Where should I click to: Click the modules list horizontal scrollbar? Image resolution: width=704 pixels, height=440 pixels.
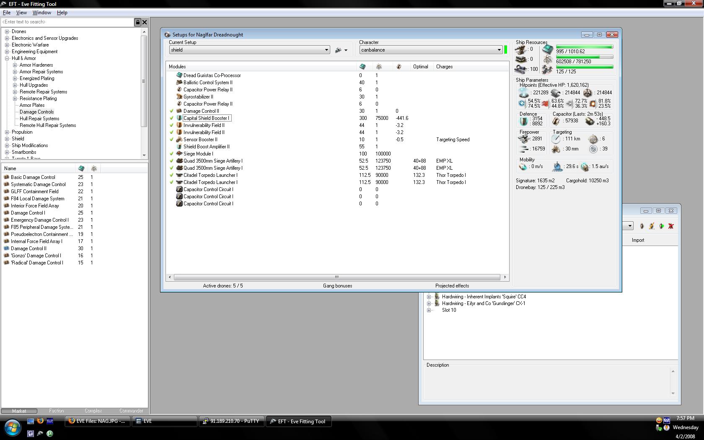point(337,277)
